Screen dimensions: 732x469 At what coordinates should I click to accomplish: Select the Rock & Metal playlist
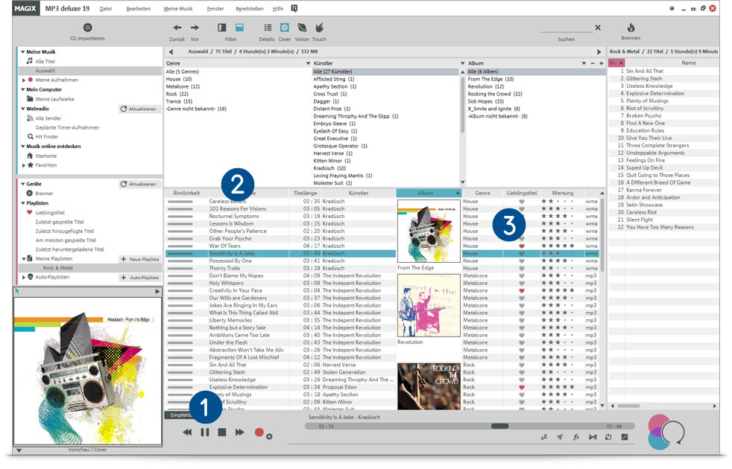[x=58, y=267]
